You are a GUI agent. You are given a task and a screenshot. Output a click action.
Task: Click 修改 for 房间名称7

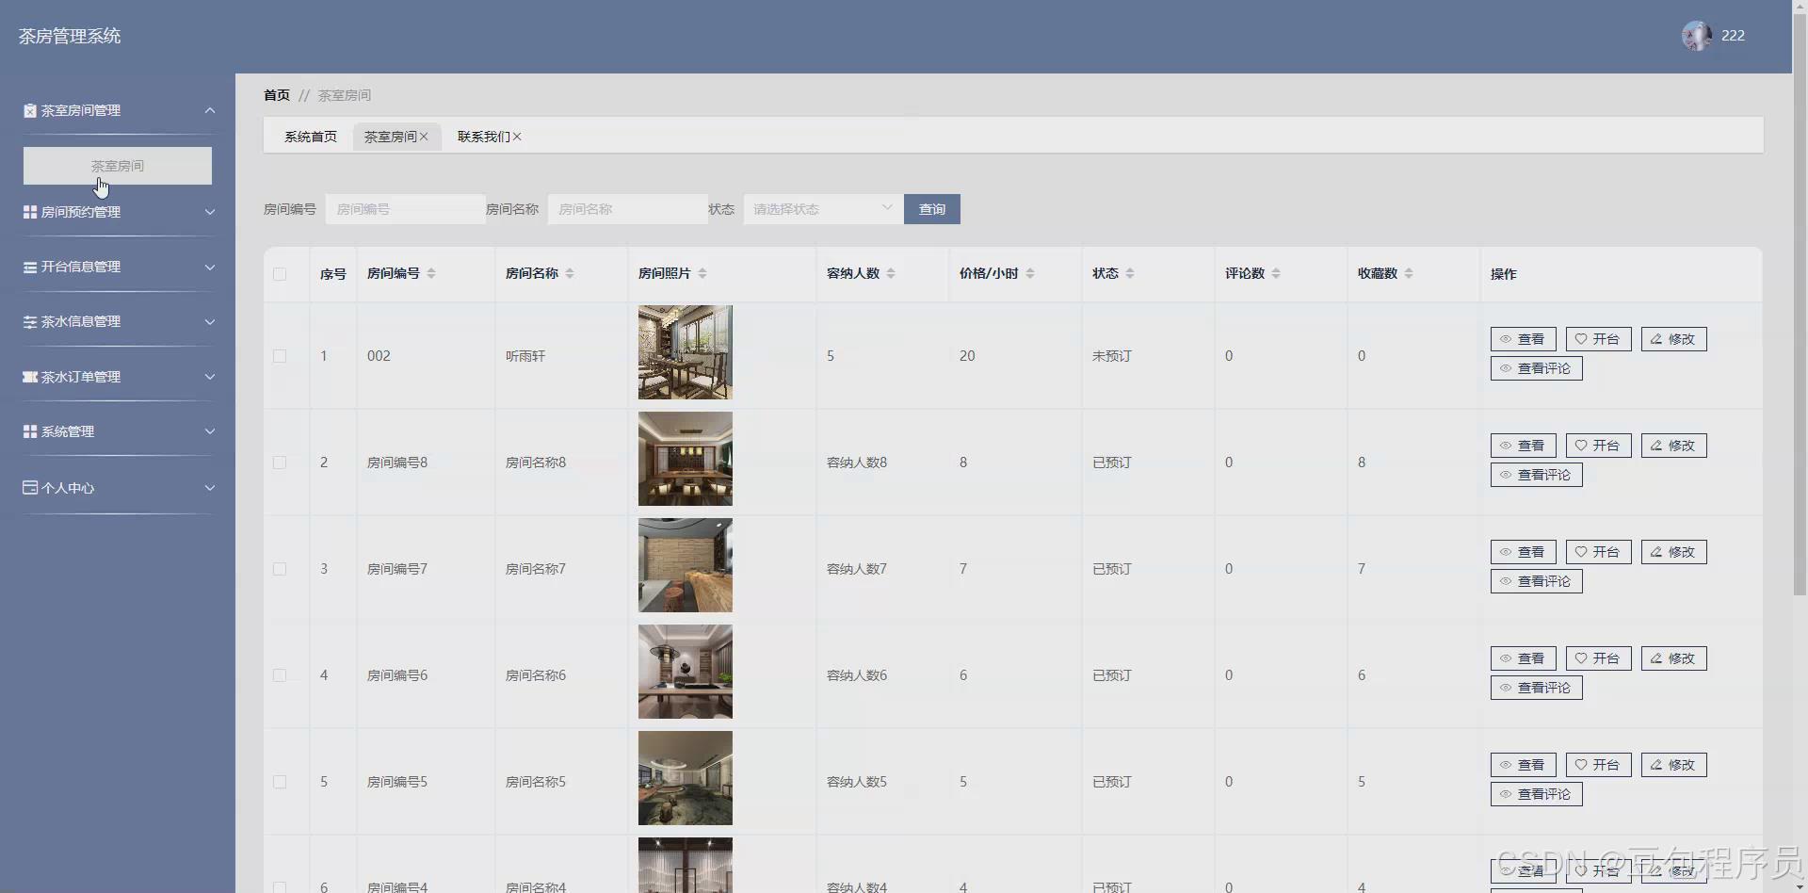click(x=1674, y=552)
